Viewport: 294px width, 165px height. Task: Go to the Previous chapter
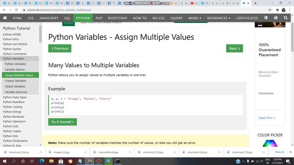60,49
